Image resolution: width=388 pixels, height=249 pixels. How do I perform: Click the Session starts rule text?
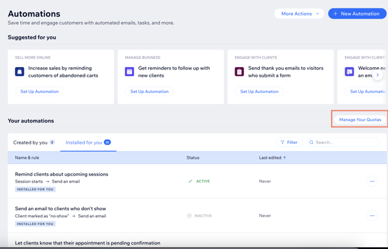pos(28,181)
